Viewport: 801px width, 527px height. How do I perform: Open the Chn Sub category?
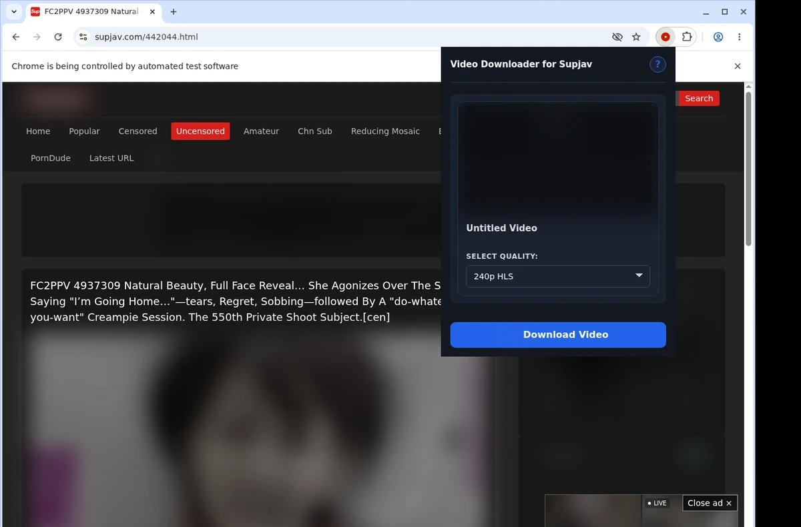(x=315, y=131)
